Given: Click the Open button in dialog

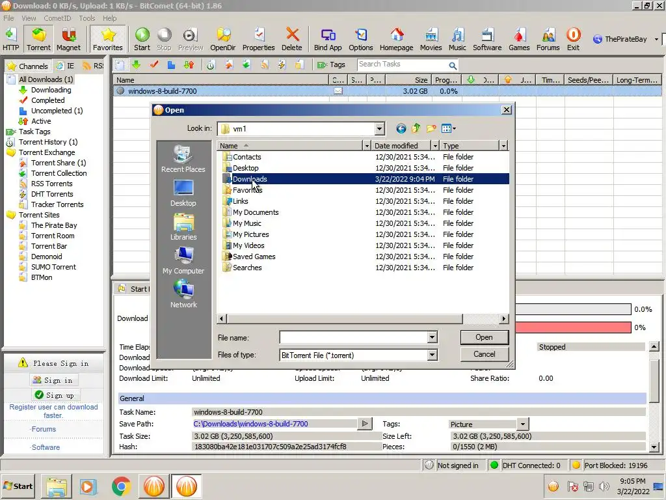Looking at the screenshot, I should [484, 337].
